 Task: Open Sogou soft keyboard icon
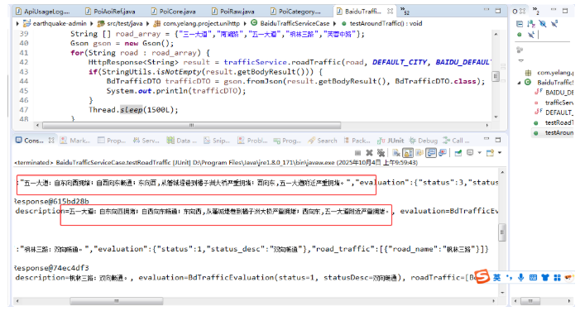pos(533,277)
